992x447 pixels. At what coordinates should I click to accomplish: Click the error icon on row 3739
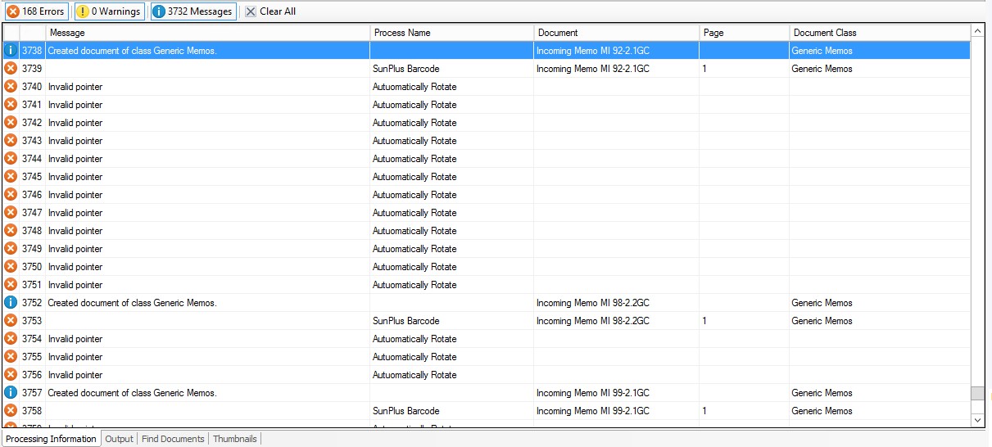point(11,69)
